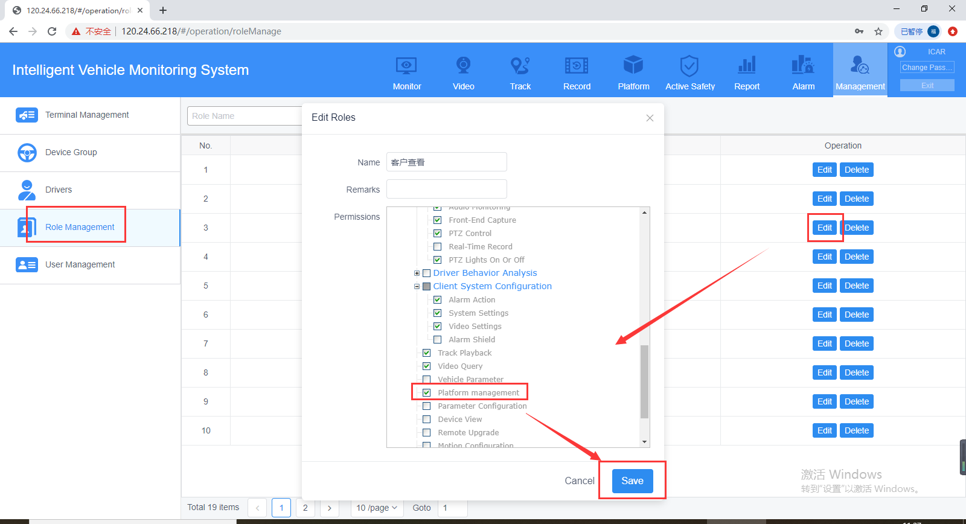Check the Remote Upgrade permission

coord(426,433)
